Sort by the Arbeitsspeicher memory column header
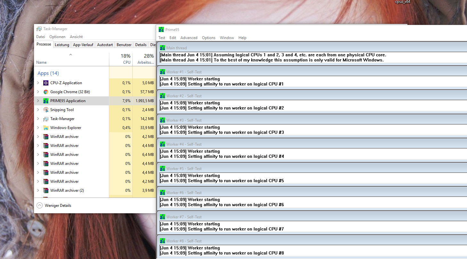467x259 pixels. pyautogui.click(x=144, y=60)
